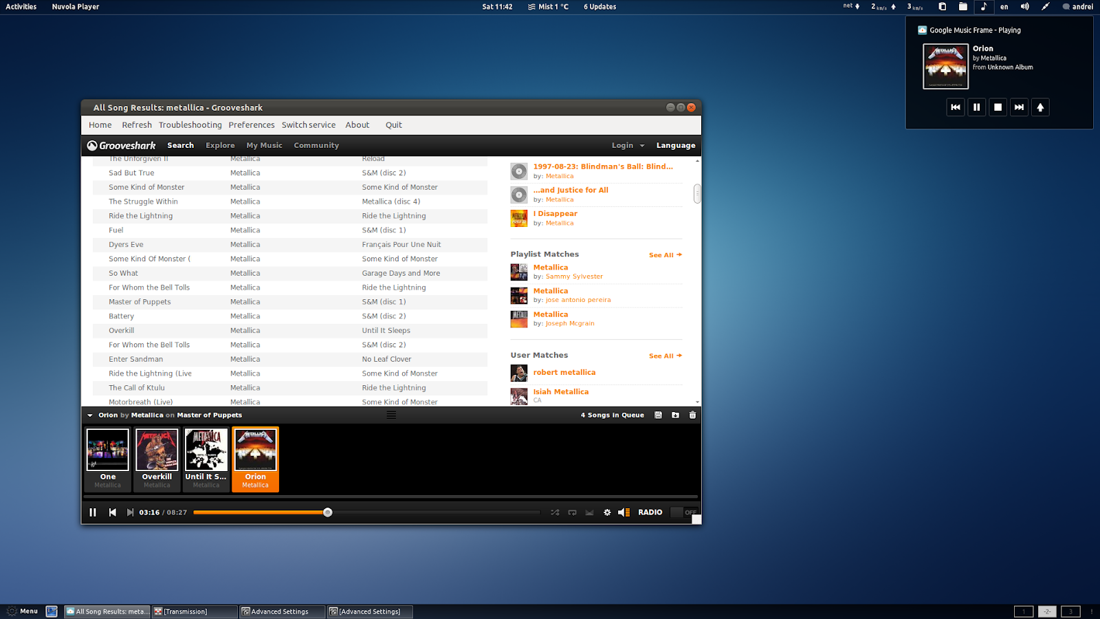Open Community tab
1100x619 pixels.
(316, 145)
